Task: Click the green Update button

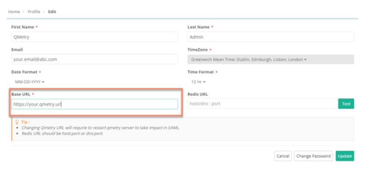Action: coord(345,156)
